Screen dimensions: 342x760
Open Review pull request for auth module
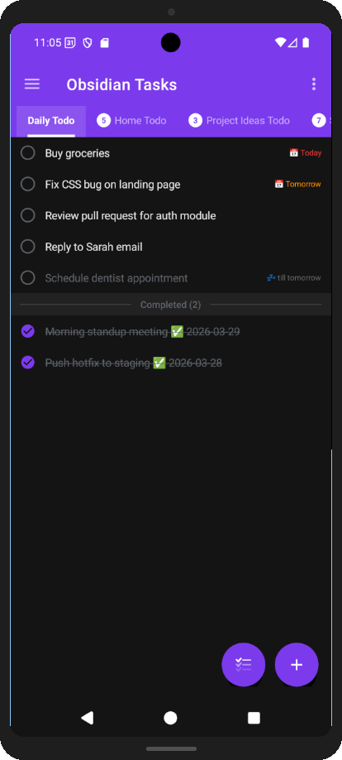click(x=131, y=216)
